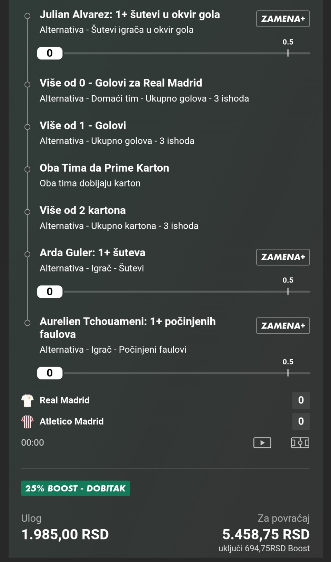
Task: Click timeline circle beside Oba Tima da Prime Karton
Action: point(27,169)
